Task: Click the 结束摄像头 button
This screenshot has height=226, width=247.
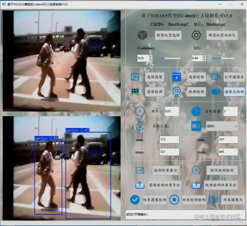Action: [233, 200]
